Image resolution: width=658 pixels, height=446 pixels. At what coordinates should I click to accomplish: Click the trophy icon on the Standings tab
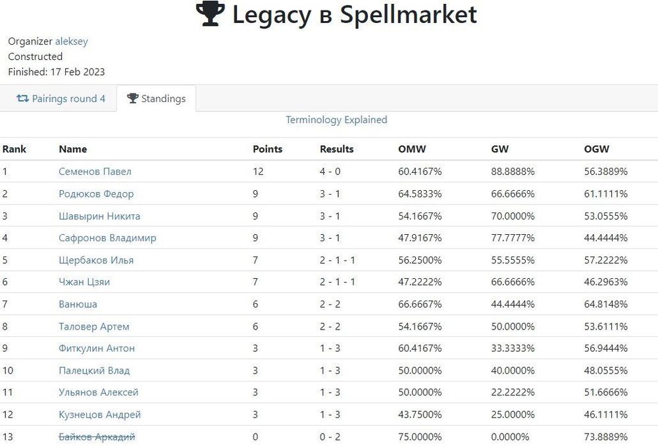point(132,99)
